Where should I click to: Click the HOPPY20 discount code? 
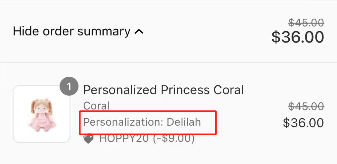click(x=124, y=139)
